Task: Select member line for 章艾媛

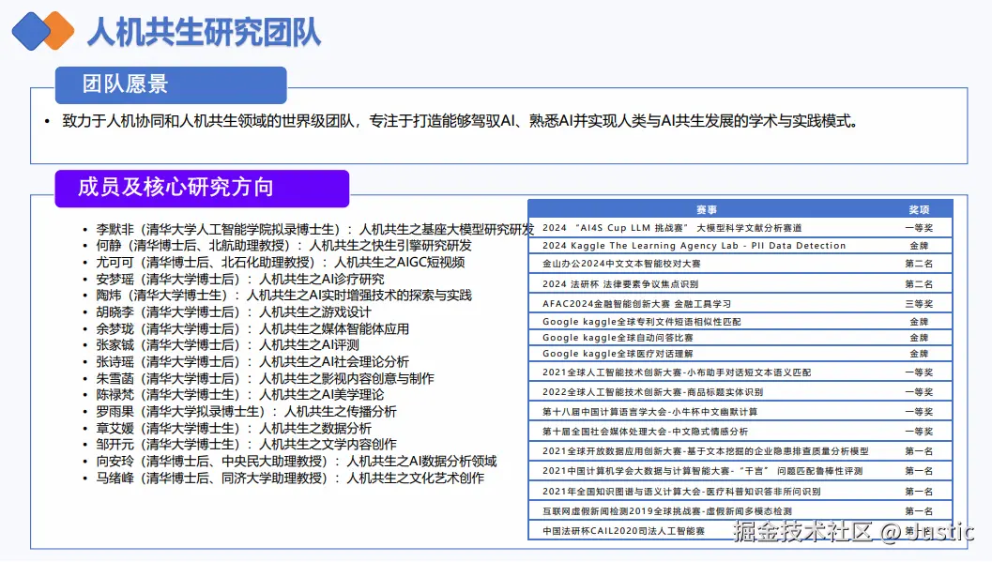Action: [x=234, y=428]
